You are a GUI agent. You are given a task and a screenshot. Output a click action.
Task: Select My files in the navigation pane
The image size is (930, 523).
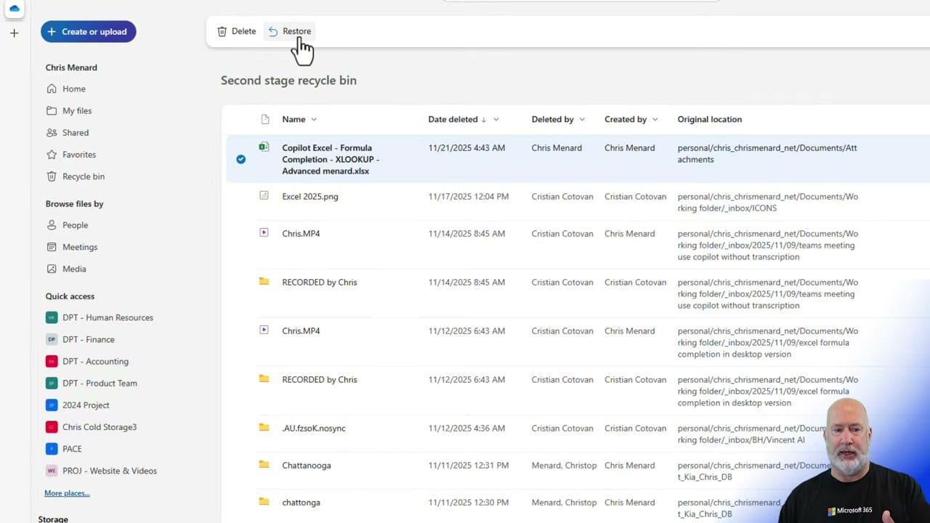(77, 110)
